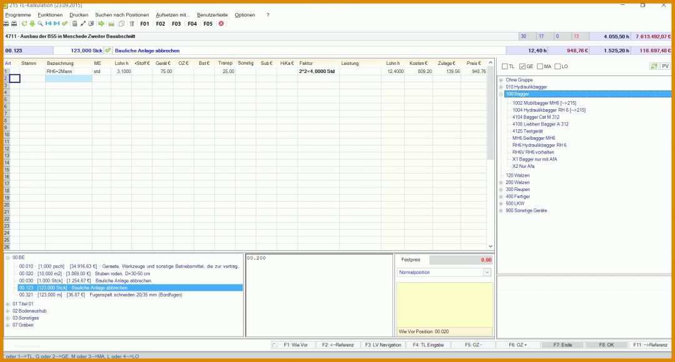This screenshot has height=362, width=675.
Task: Click the F7: Ende button
Action: [x=562, y=345]
